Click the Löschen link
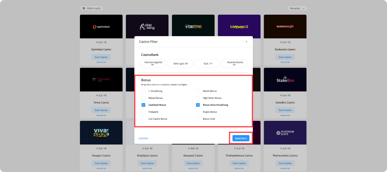 tap(144, 138)
